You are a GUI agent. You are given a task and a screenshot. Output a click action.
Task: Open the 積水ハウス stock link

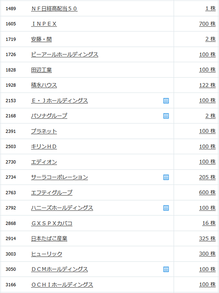click(x=44, y=85)
